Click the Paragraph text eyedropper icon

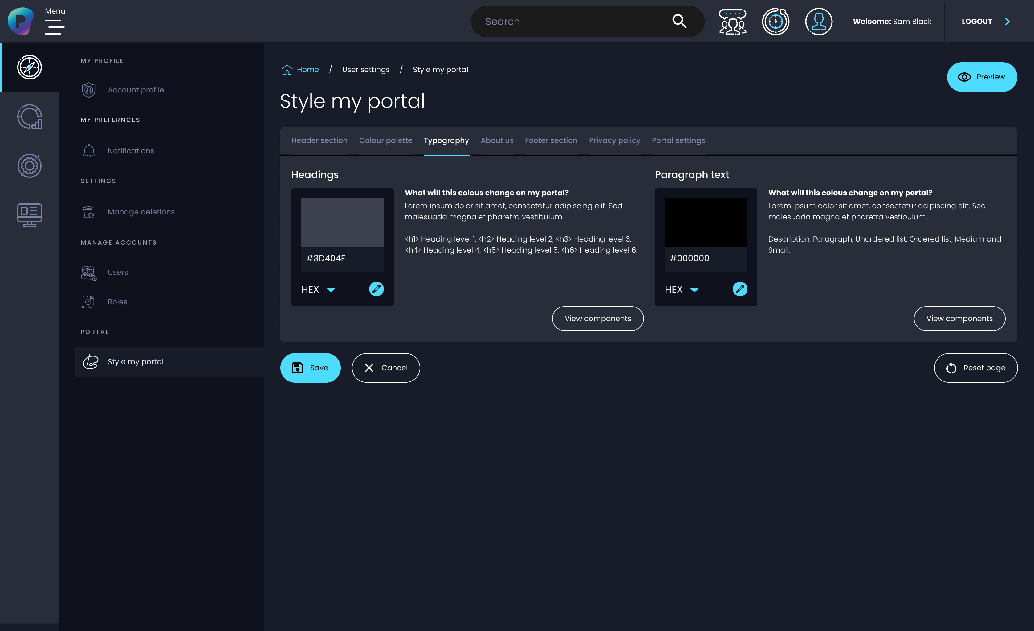(x=739, y=289)
